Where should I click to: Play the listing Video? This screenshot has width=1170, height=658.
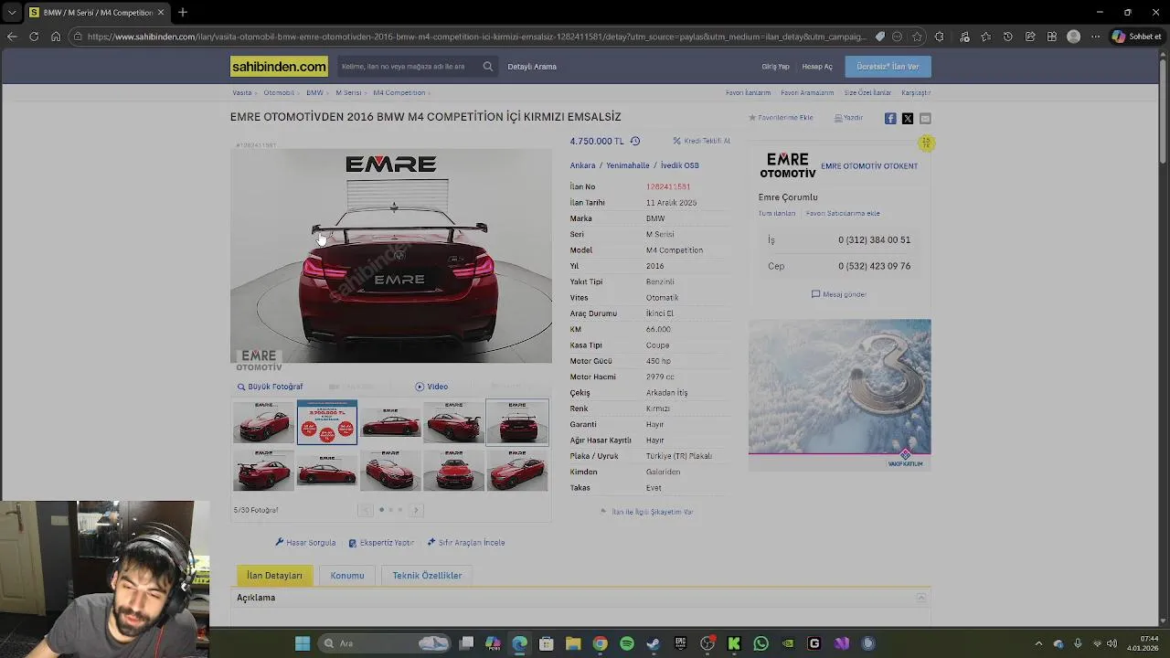pyautogui.click(x=431, y=387)
